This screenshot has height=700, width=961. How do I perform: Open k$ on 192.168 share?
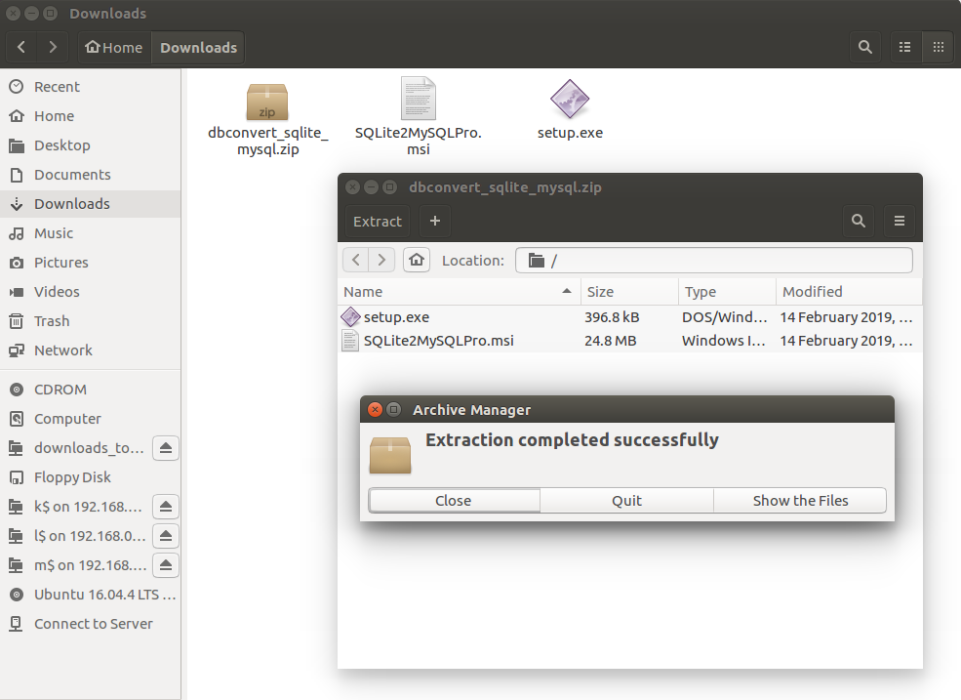88,507
